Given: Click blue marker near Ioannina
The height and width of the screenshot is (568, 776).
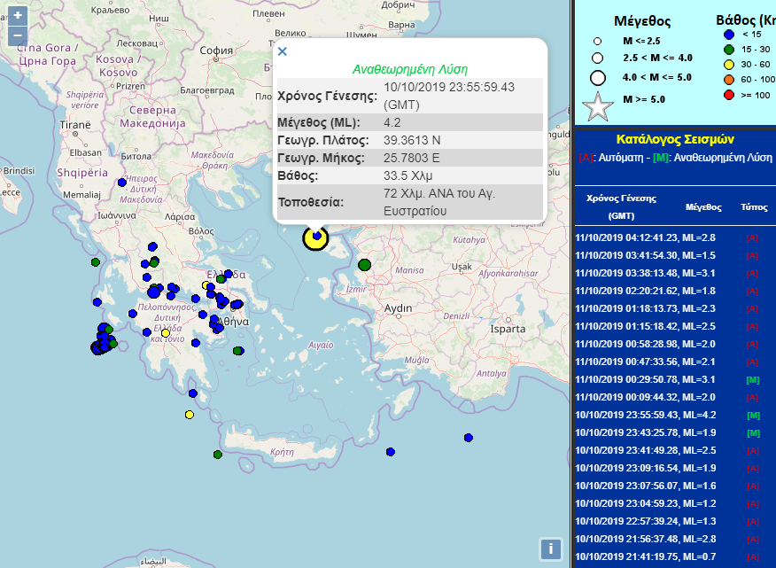Looking at the screenshot, I should click(122, 183).
